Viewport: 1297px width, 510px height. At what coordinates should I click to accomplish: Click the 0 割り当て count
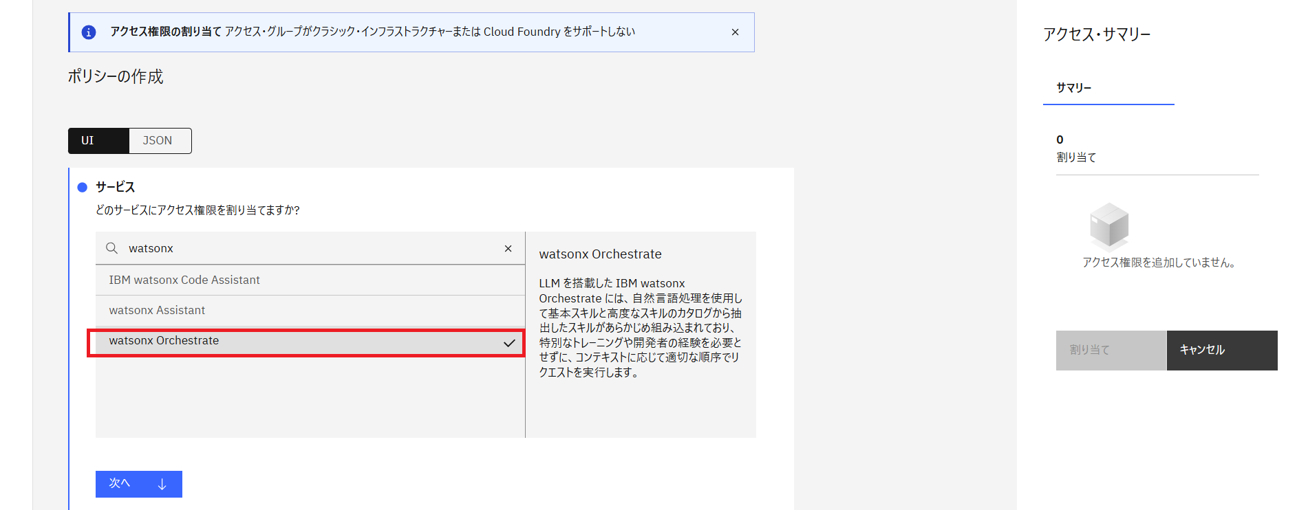coord(1076,148)
